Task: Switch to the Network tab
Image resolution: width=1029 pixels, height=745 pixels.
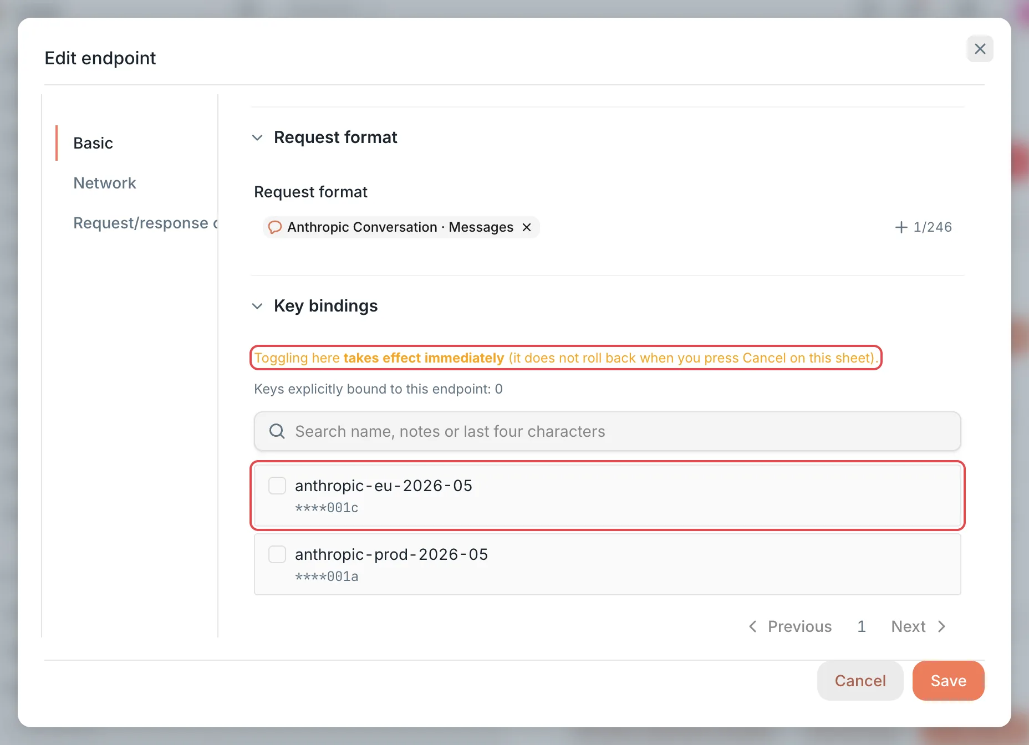Action: [x=104, y=183]
